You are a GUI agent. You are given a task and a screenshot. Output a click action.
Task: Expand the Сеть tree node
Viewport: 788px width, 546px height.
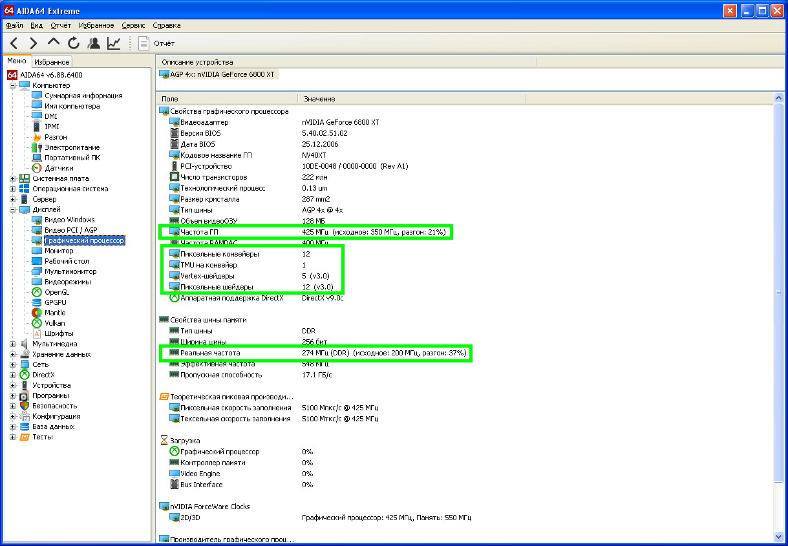12,364
